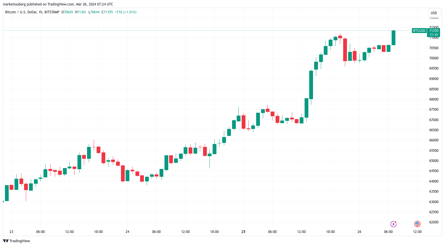Click the countdown timer 35:48 label
The width and height of the screenshot is (445, 246).
(x=434, y=35)
